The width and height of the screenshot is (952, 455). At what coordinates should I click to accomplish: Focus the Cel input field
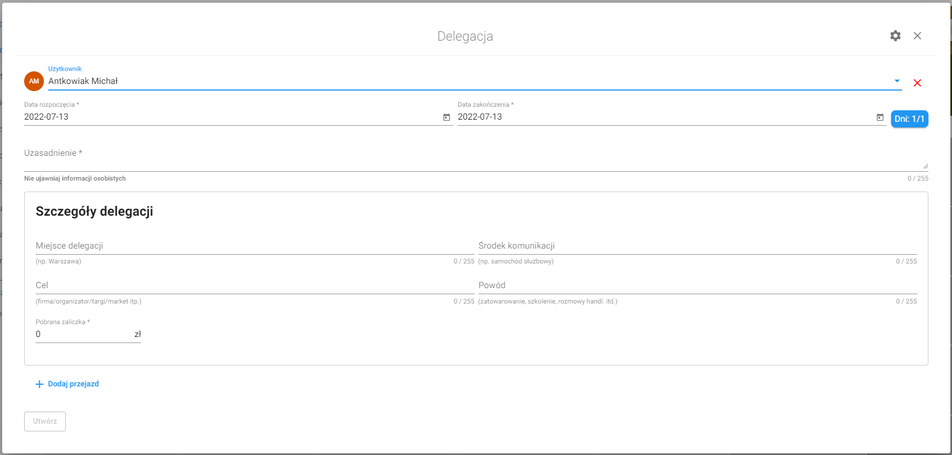click(x=255, y=285)
